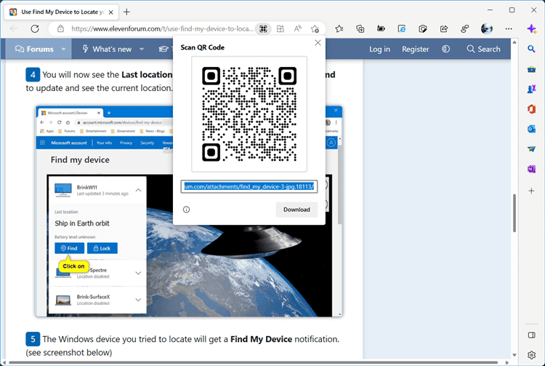This screenshot has width=545, height=366.
Task: Download the QR code
Action: pyautogui.click(x=296, y=210)
